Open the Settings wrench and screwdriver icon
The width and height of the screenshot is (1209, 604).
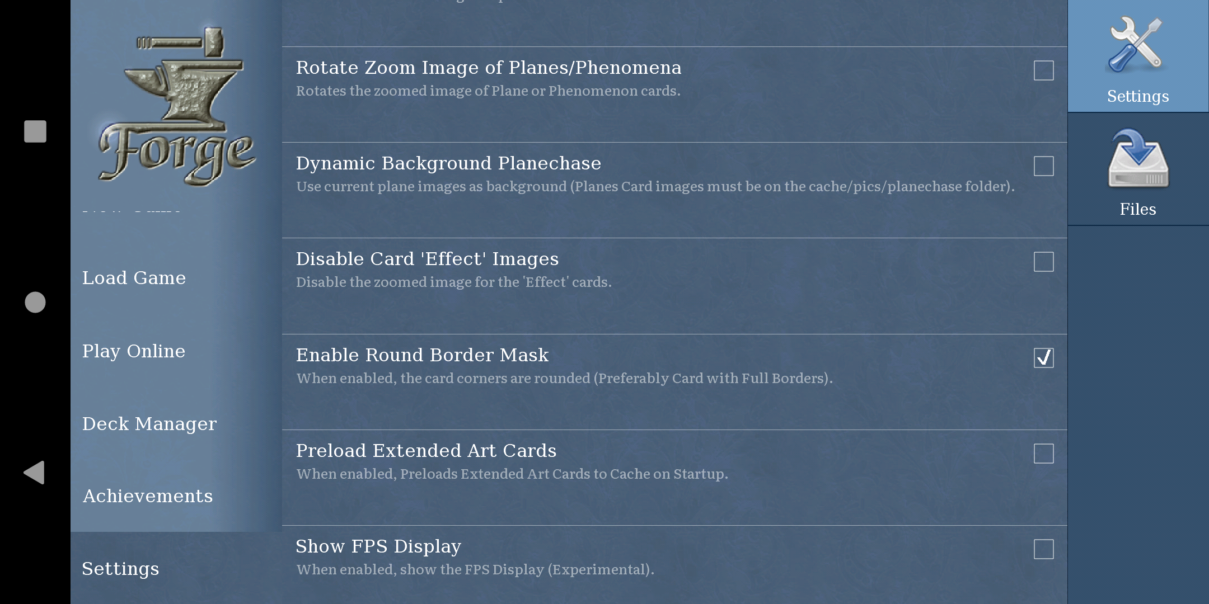(x=1137, y=45)
